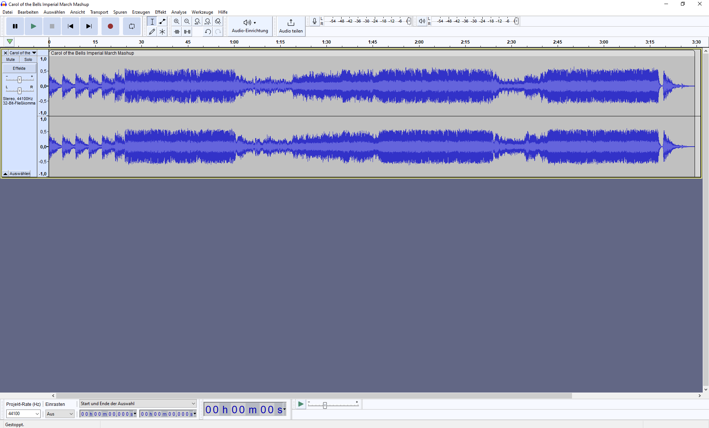
Task: Click the red Record button
Action: pyautogui.click(x=110, y=26)
